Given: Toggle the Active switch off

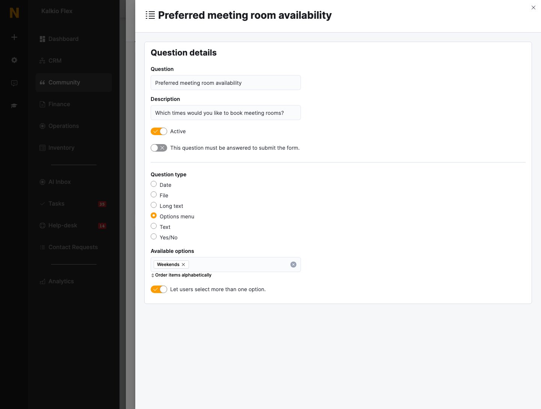Looking at the screenshot, I should pos(159,131).
